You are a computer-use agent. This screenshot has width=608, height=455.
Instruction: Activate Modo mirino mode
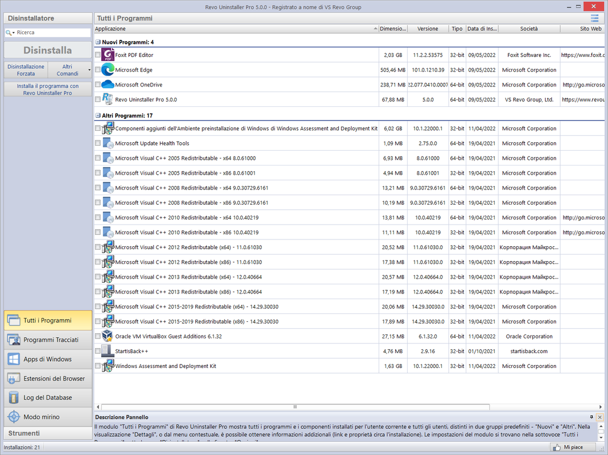click(48, 417)
